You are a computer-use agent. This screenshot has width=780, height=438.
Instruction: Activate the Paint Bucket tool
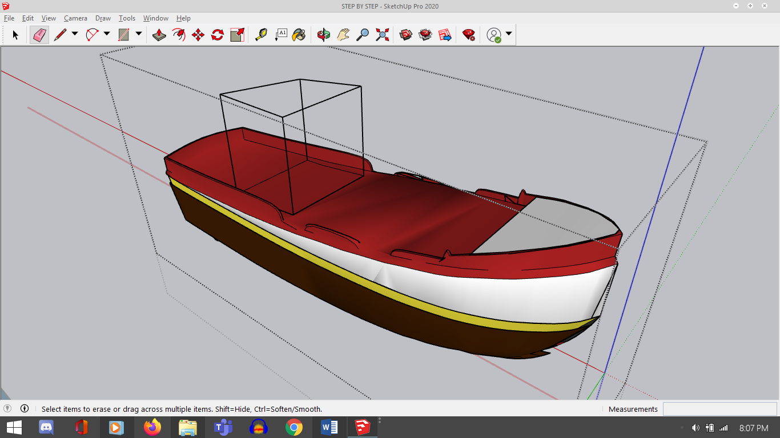299,35
